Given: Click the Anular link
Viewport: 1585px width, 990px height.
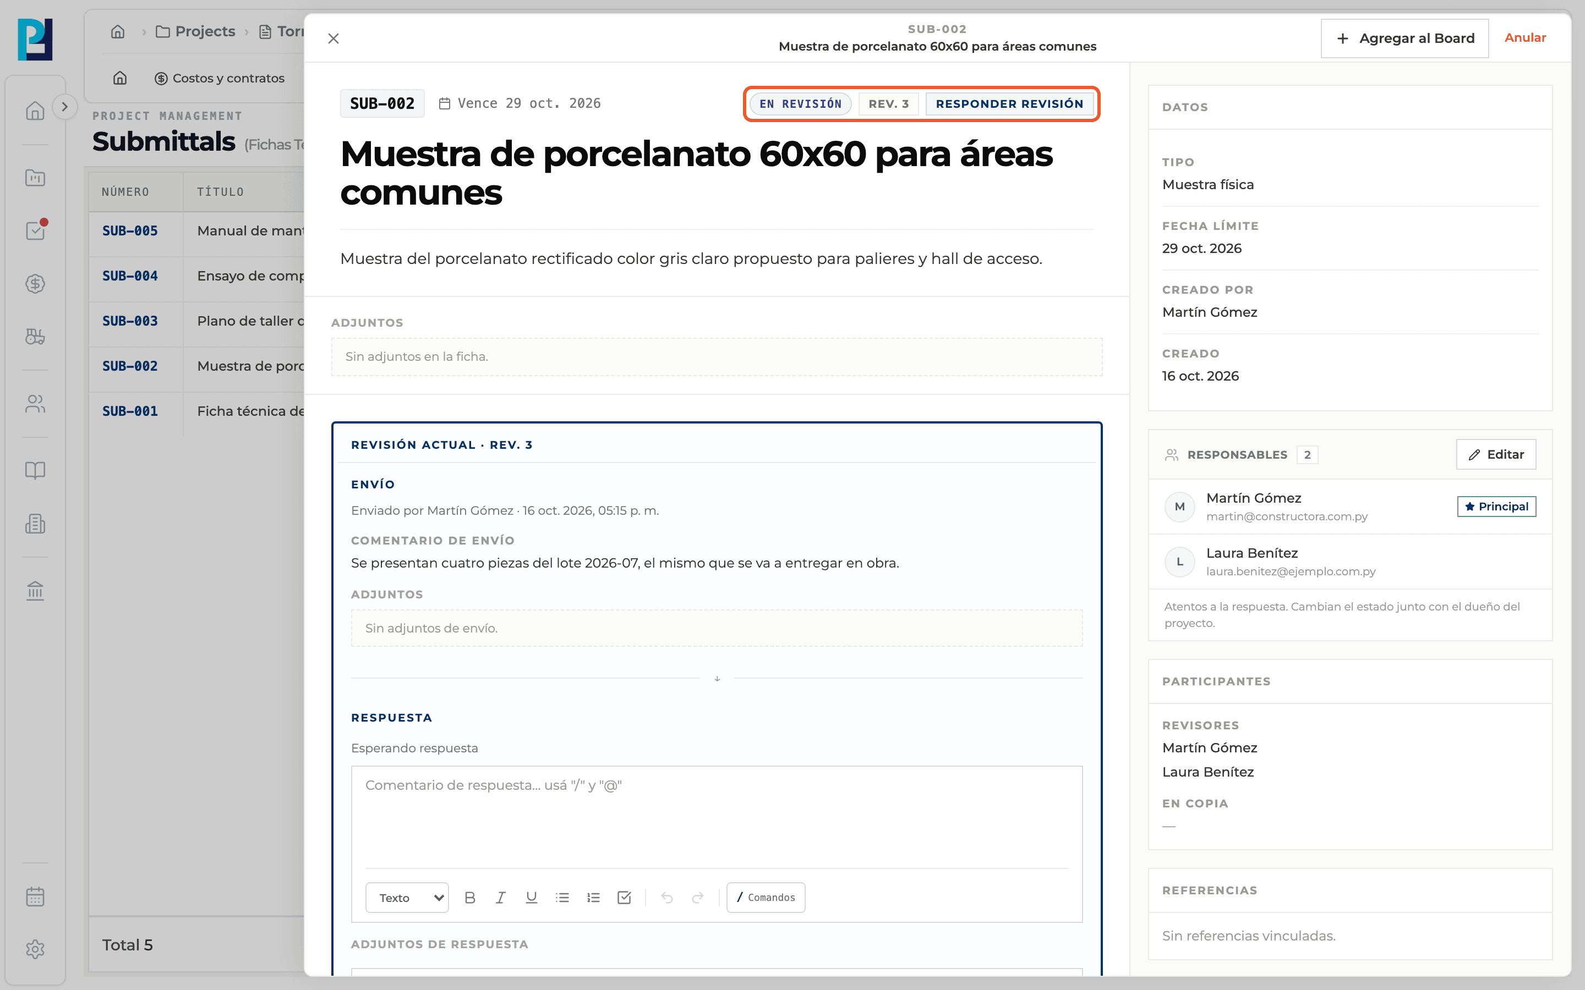Looking at the screenshot, I should pyautogui.click(x=1525, y=38).
